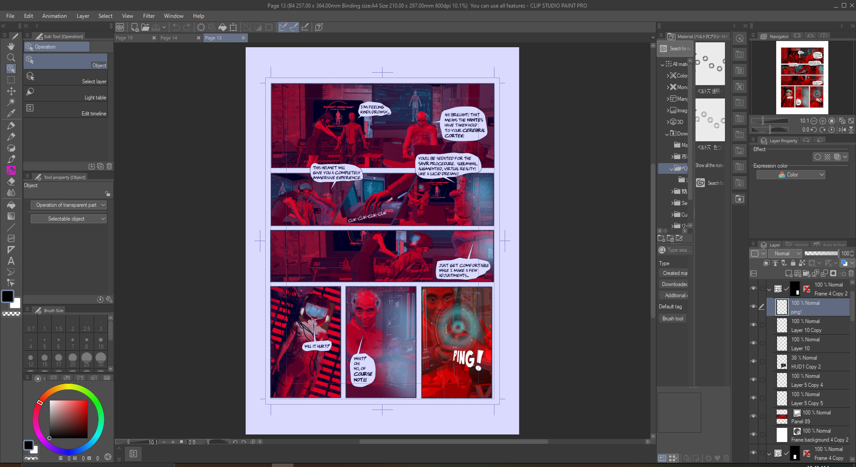Hide the Layer 10 layer

(x=753, y=343)
